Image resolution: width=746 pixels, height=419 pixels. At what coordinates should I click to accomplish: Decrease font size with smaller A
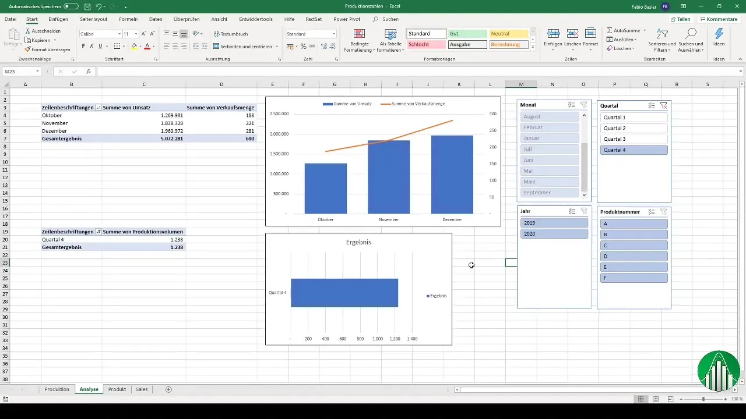click(x=152, y=34)
